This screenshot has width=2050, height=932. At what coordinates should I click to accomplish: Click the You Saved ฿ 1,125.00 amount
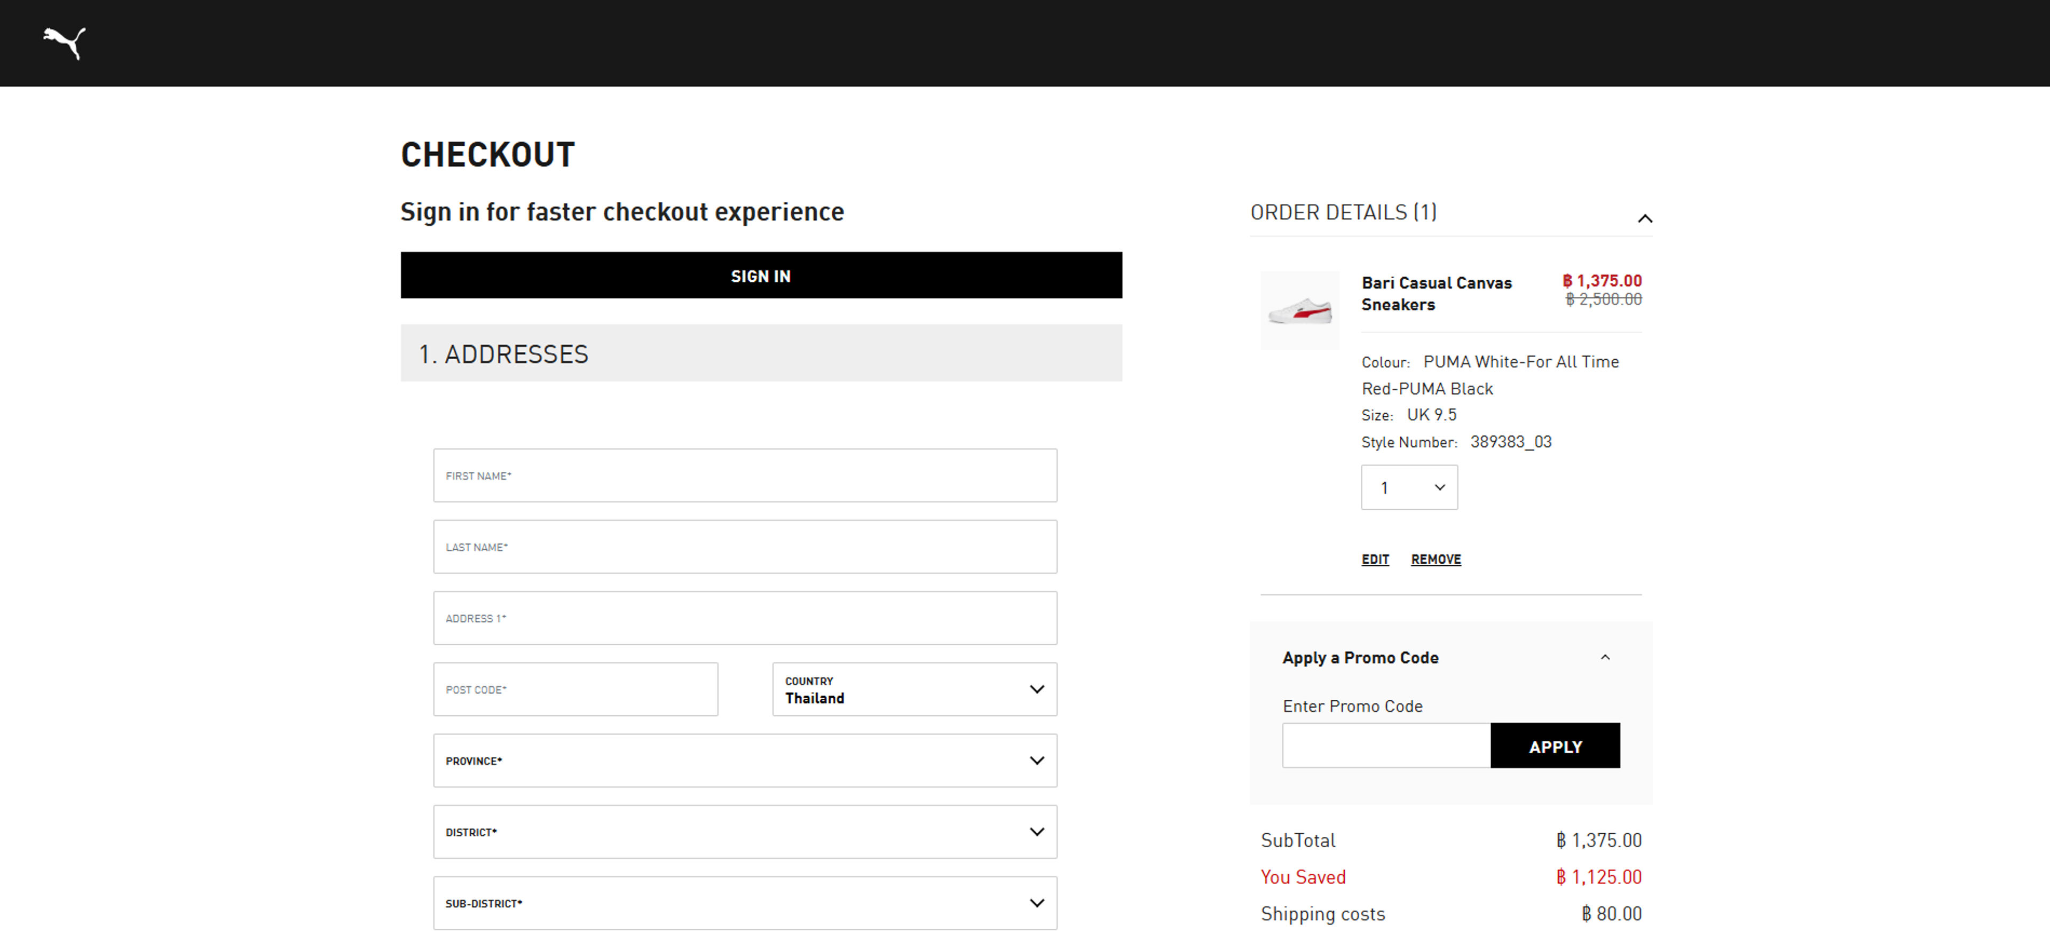[x=1598, y=876]
